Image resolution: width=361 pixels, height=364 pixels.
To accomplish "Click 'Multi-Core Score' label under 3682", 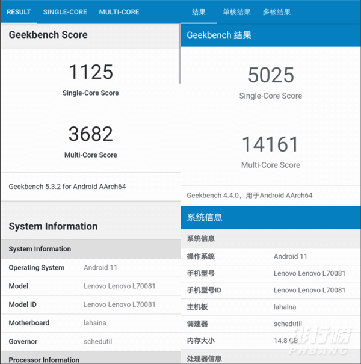I will click(x=90, y=155).
